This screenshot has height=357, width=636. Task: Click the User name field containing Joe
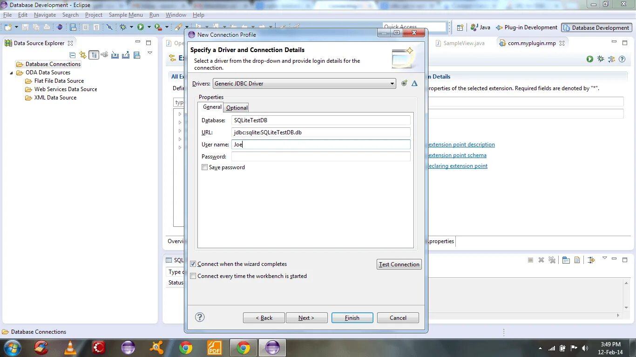321,145
